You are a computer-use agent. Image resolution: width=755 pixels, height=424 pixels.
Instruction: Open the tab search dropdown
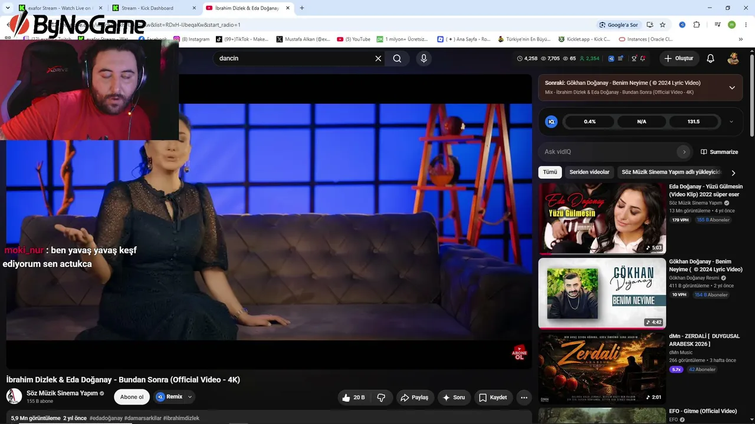(x=8, y=8)
